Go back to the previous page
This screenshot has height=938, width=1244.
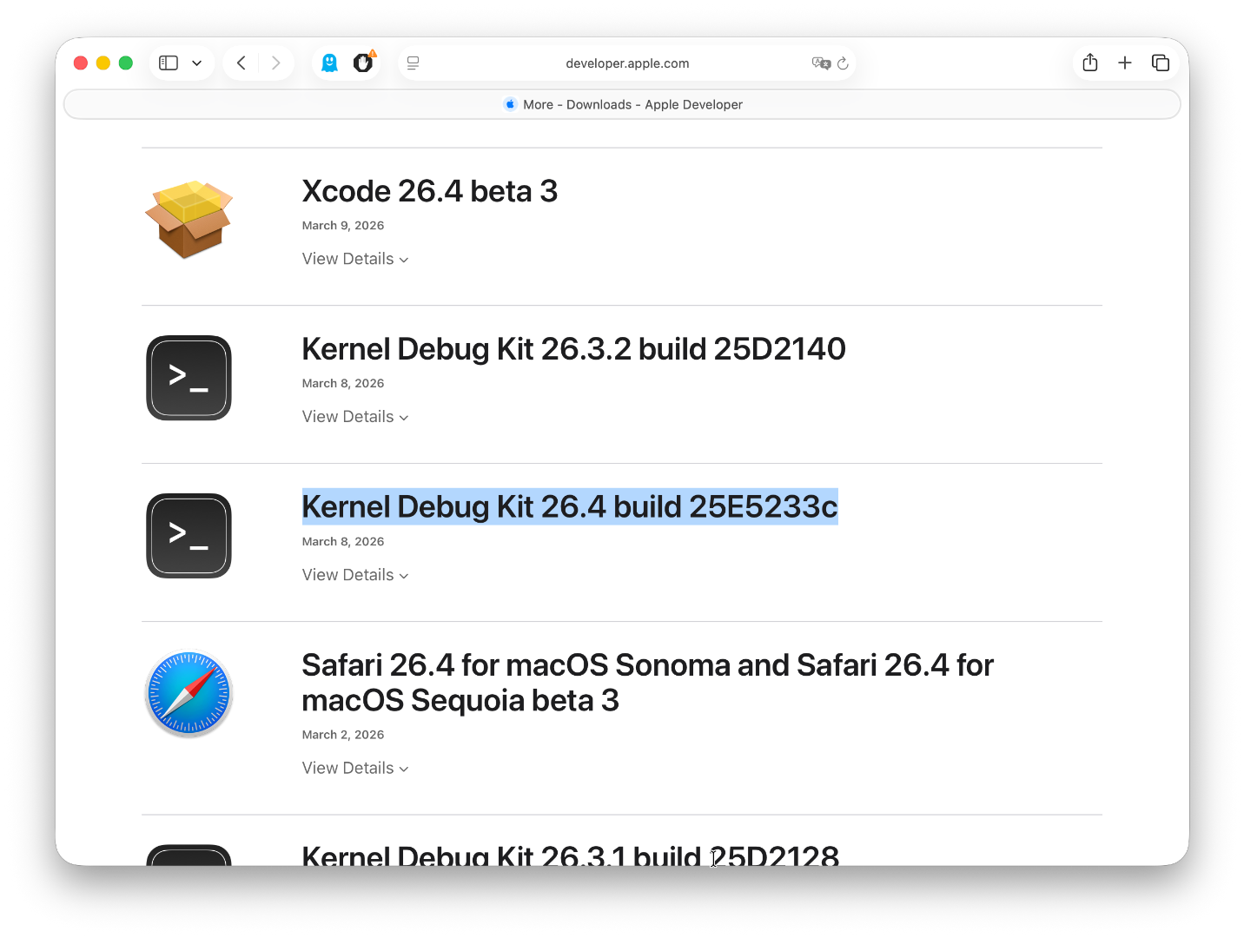(242, 63)
